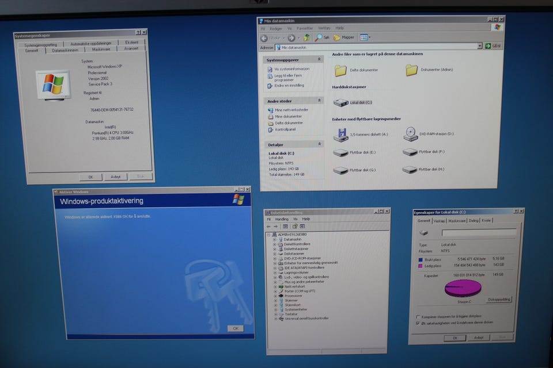Screen dimensions: 553x368
Task: Select Flyttbar disk (G:)
Action: (x=354, y=170)
